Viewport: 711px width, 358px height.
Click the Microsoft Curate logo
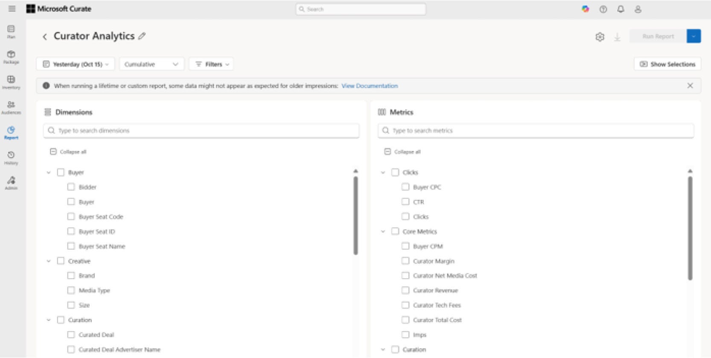(59, 9)
